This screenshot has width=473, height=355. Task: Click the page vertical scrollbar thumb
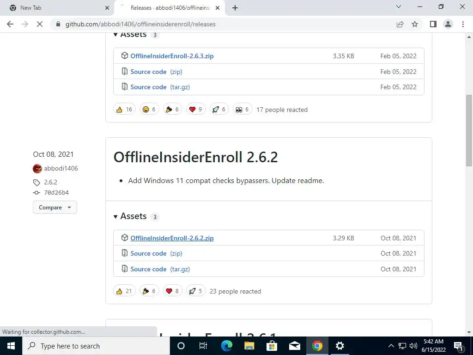pos(469,130)
